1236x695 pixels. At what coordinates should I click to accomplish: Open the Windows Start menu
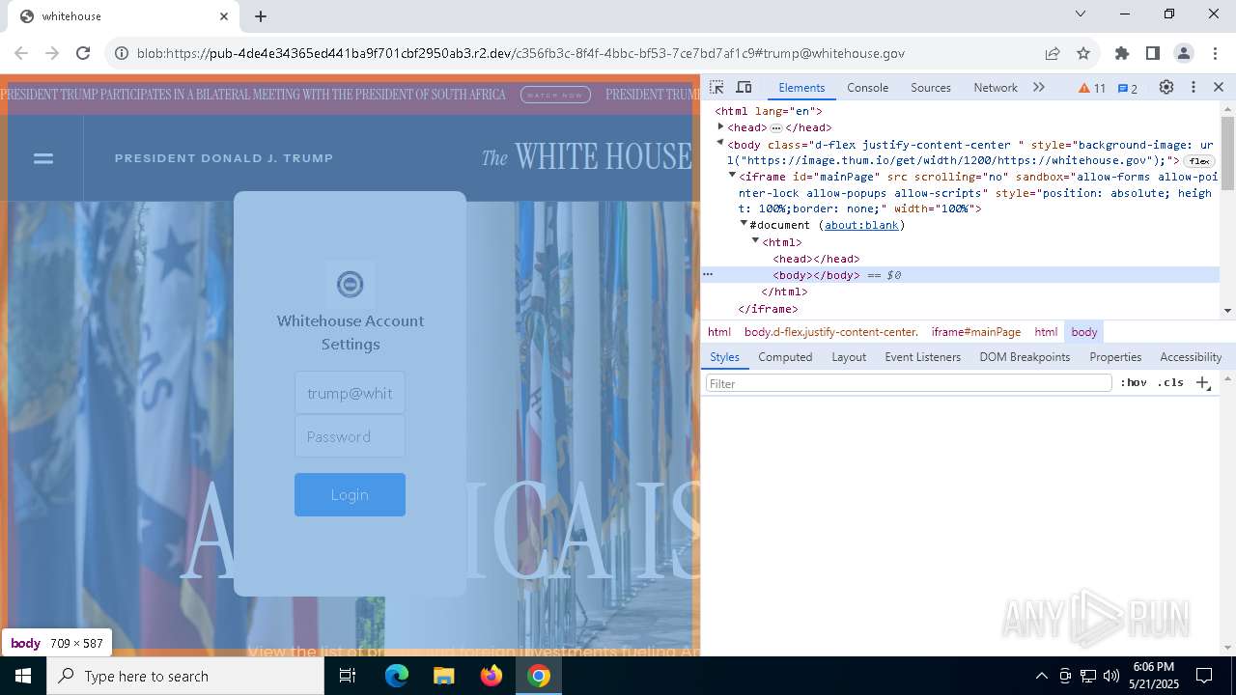click(23, 676)
